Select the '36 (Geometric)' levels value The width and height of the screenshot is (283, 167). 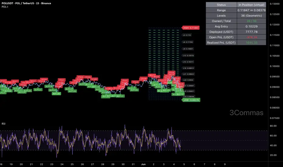(x=251, y=16)
